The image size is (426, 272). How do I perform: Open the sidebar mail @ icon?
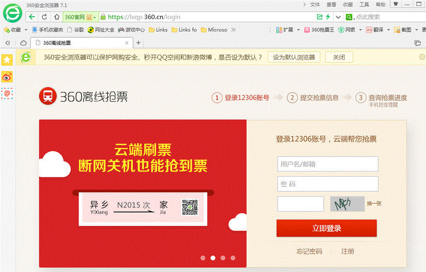point(7,94)
